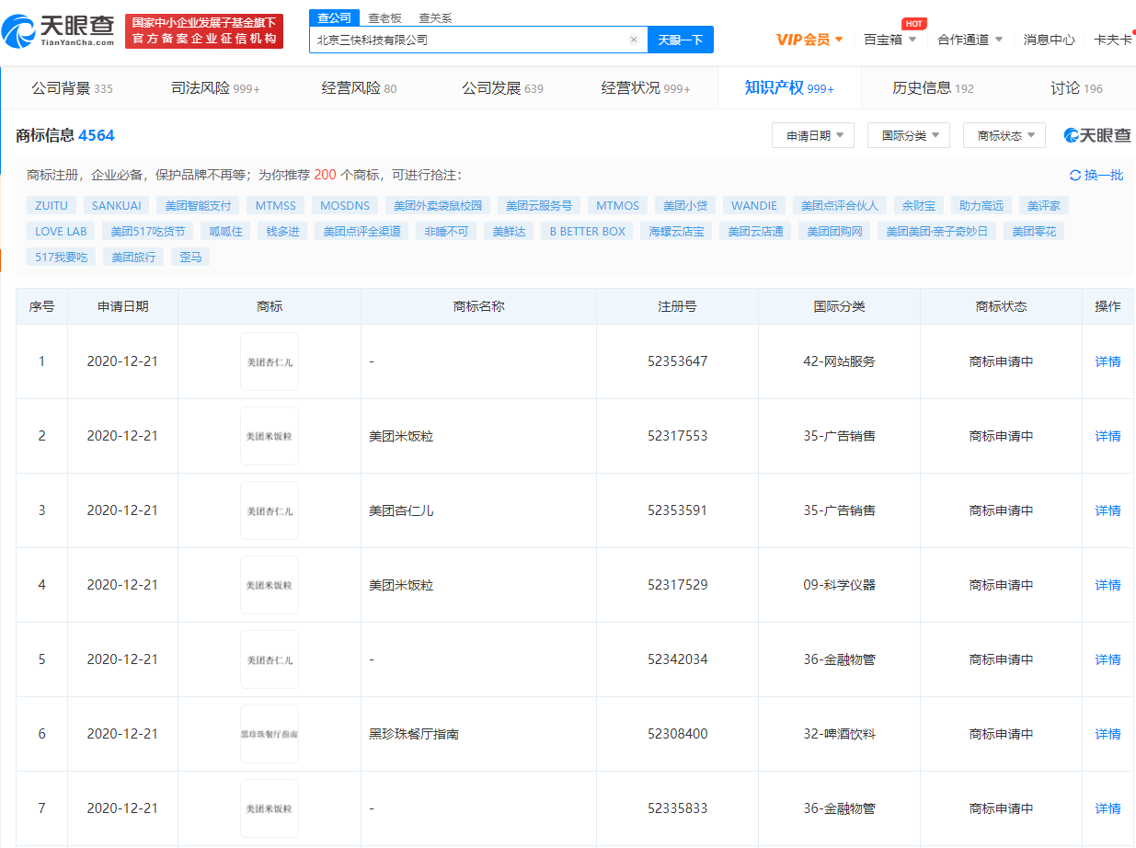Open 详情 for trademark 52342034
This screenshot has width=1136, height=848.
[x=1107, y=659]
